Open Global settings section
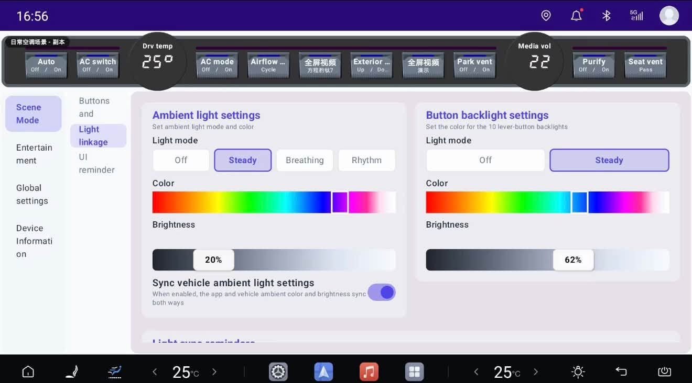692x383 pixels. [34, 194]
